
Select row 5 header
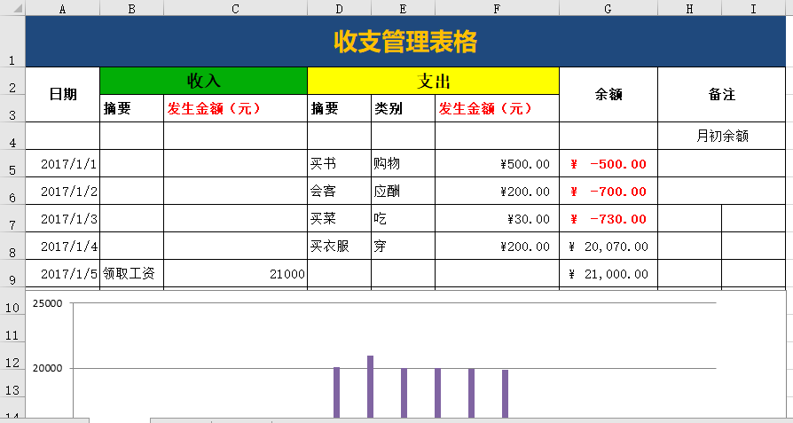(12, 164)
